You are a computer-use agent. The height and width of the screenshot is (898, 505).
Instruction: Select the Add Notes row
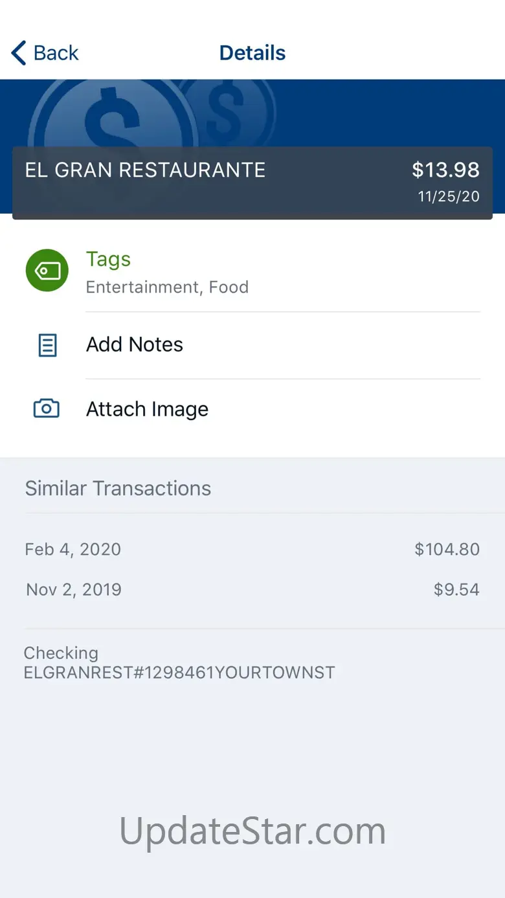[135, 345]
